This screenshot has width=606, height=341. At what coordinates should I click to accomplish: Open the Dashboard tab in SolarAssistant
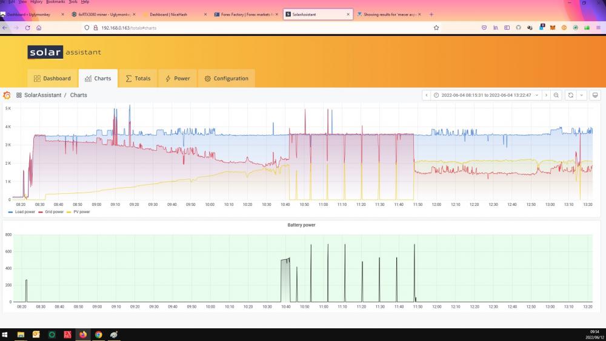coord(52,78)
